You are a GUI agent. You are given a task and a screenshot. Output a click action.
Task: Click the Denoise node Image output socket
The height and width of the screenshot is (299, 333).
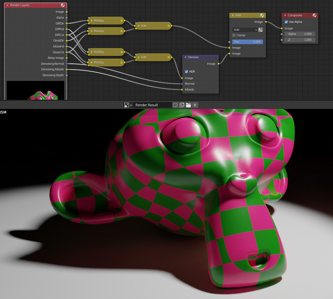pos(219,64)
